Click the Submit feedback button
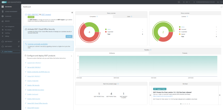This screenshot has height=110, width=223. [x=10, y=52]
